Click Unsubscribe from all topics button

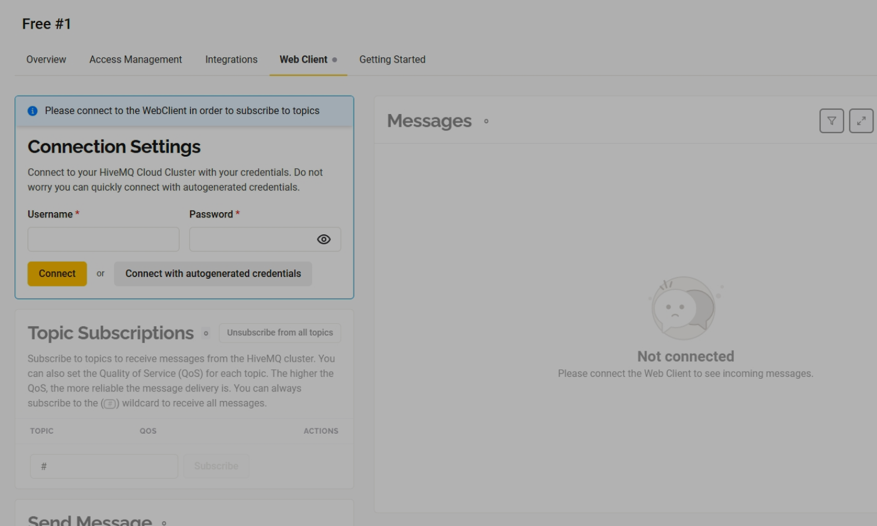point(280,333)
